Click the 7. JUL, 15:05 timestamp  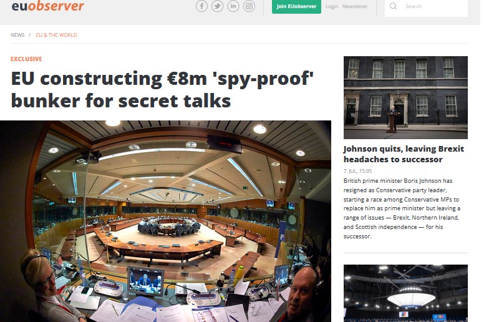point(357,171)
